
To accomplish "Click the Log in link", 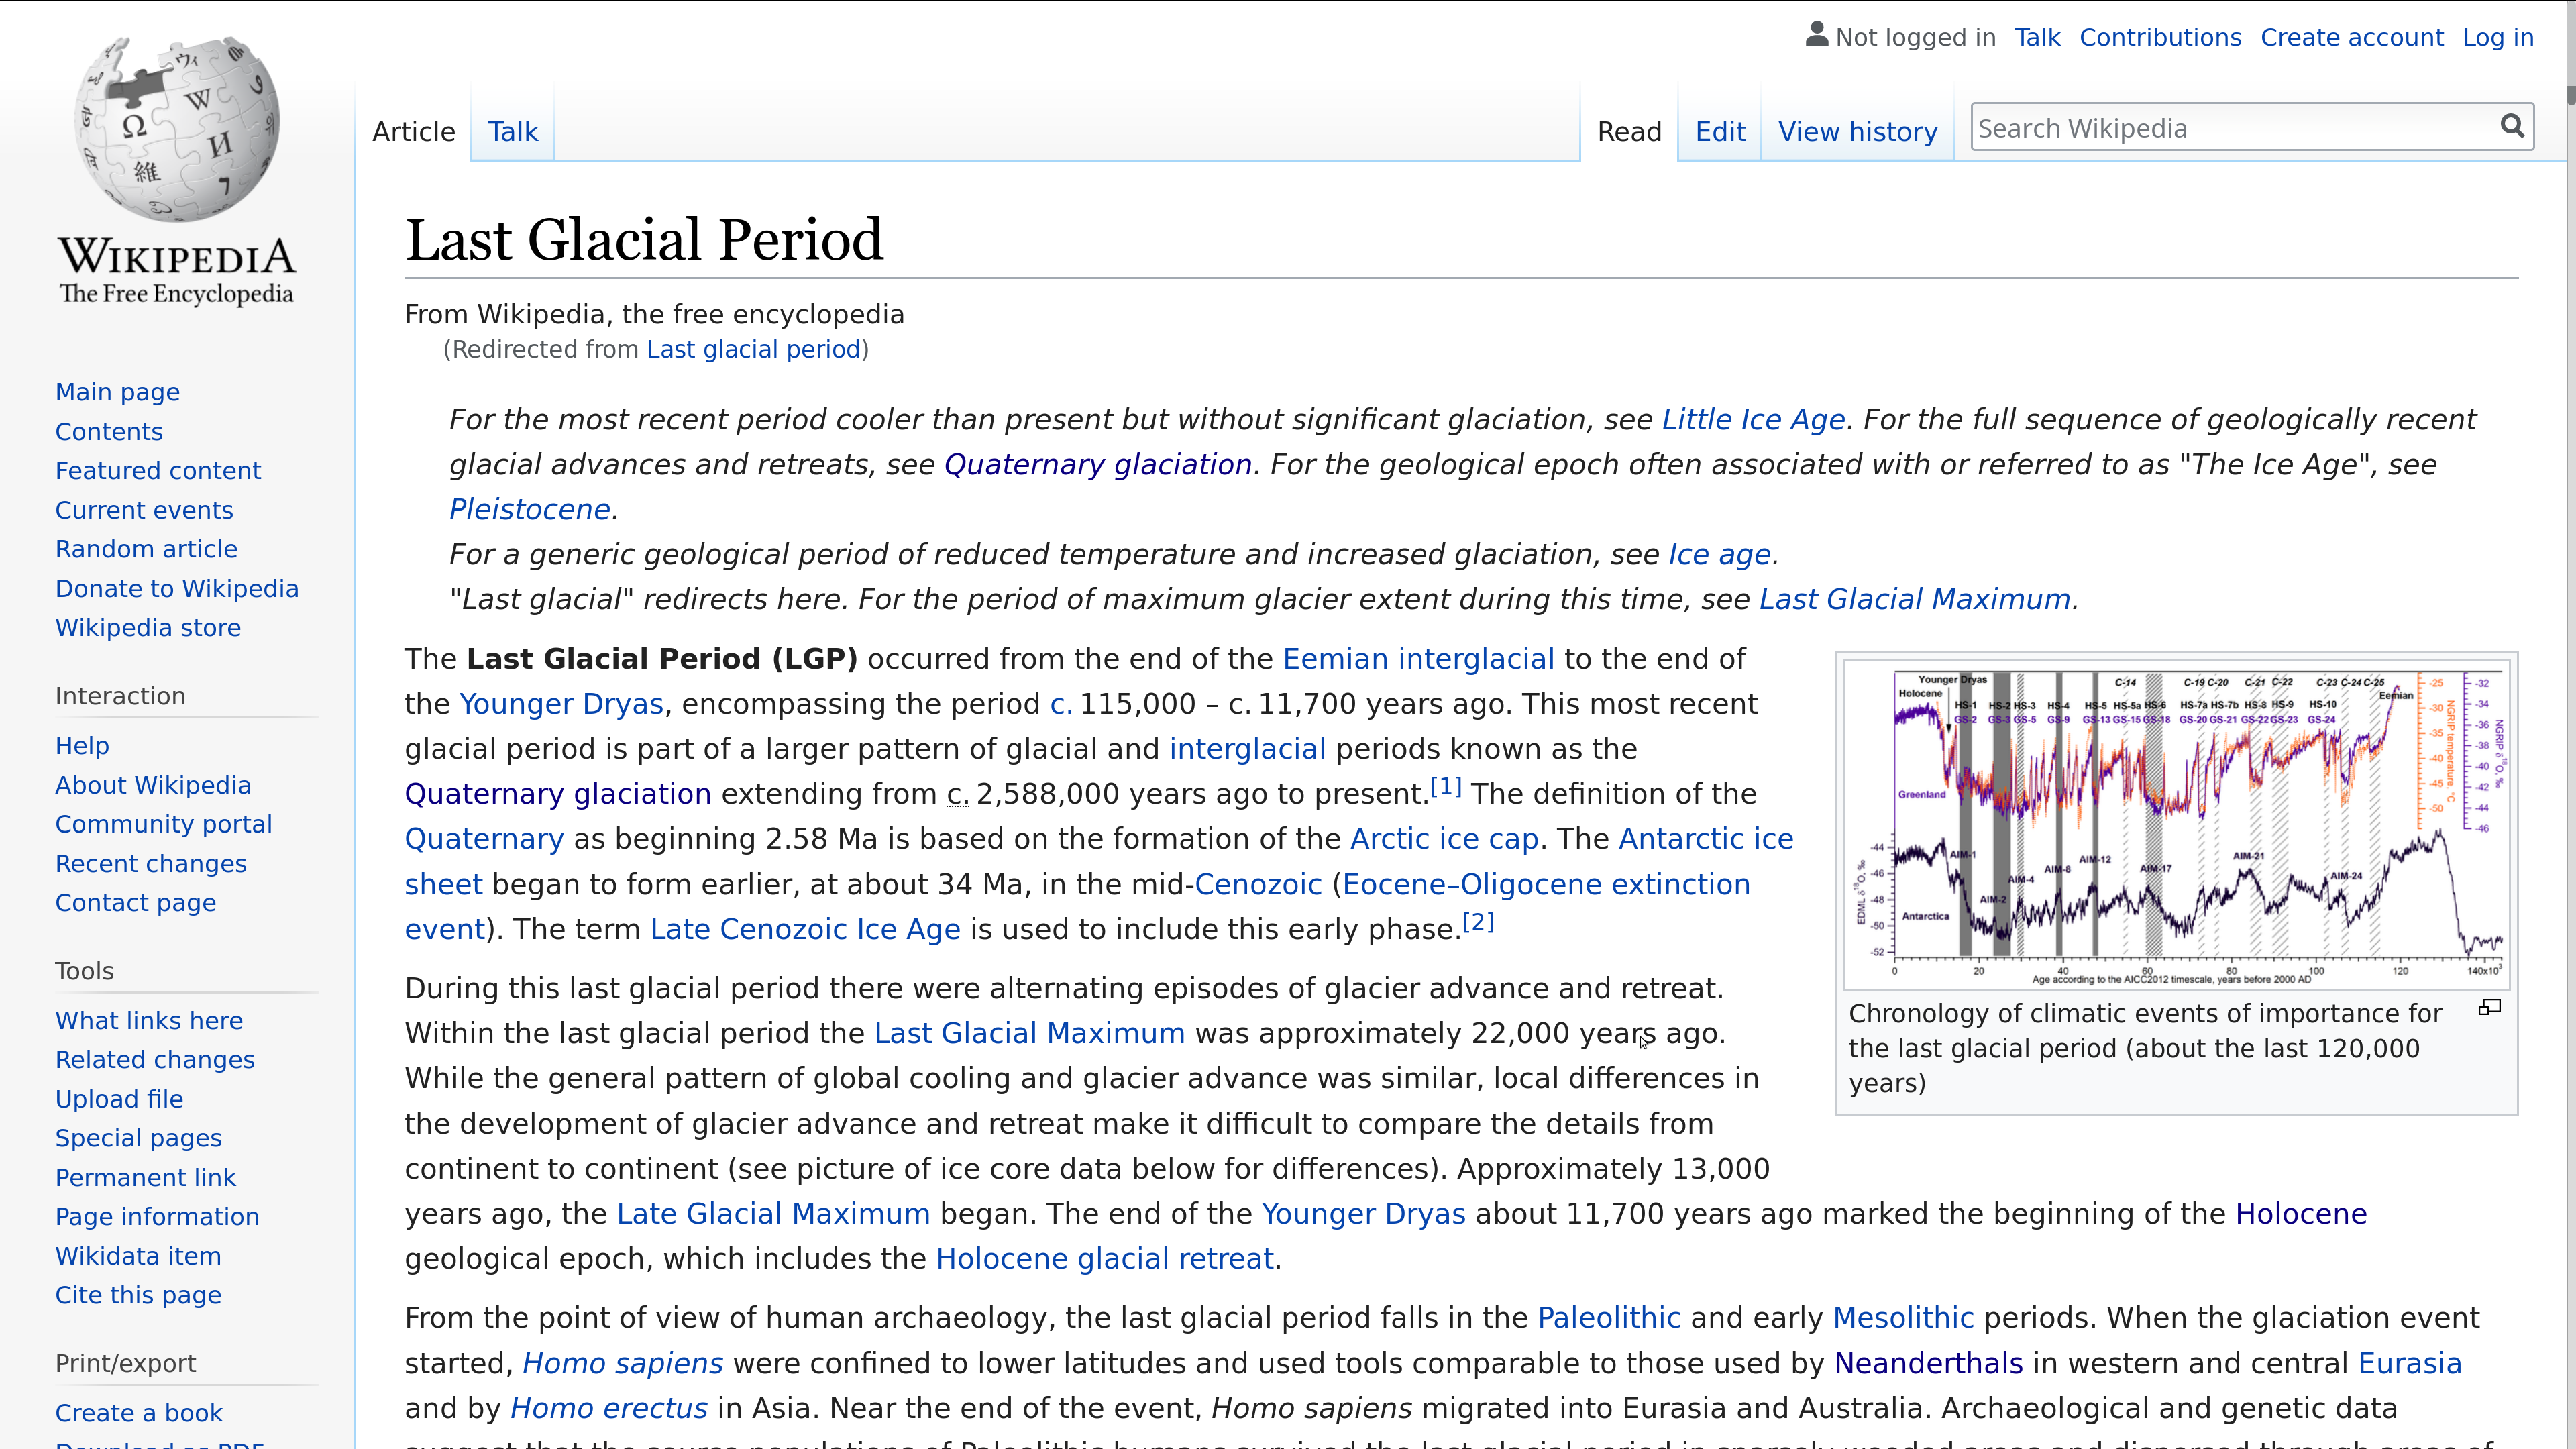I will pyautogui.click(x=2498, y=37).
